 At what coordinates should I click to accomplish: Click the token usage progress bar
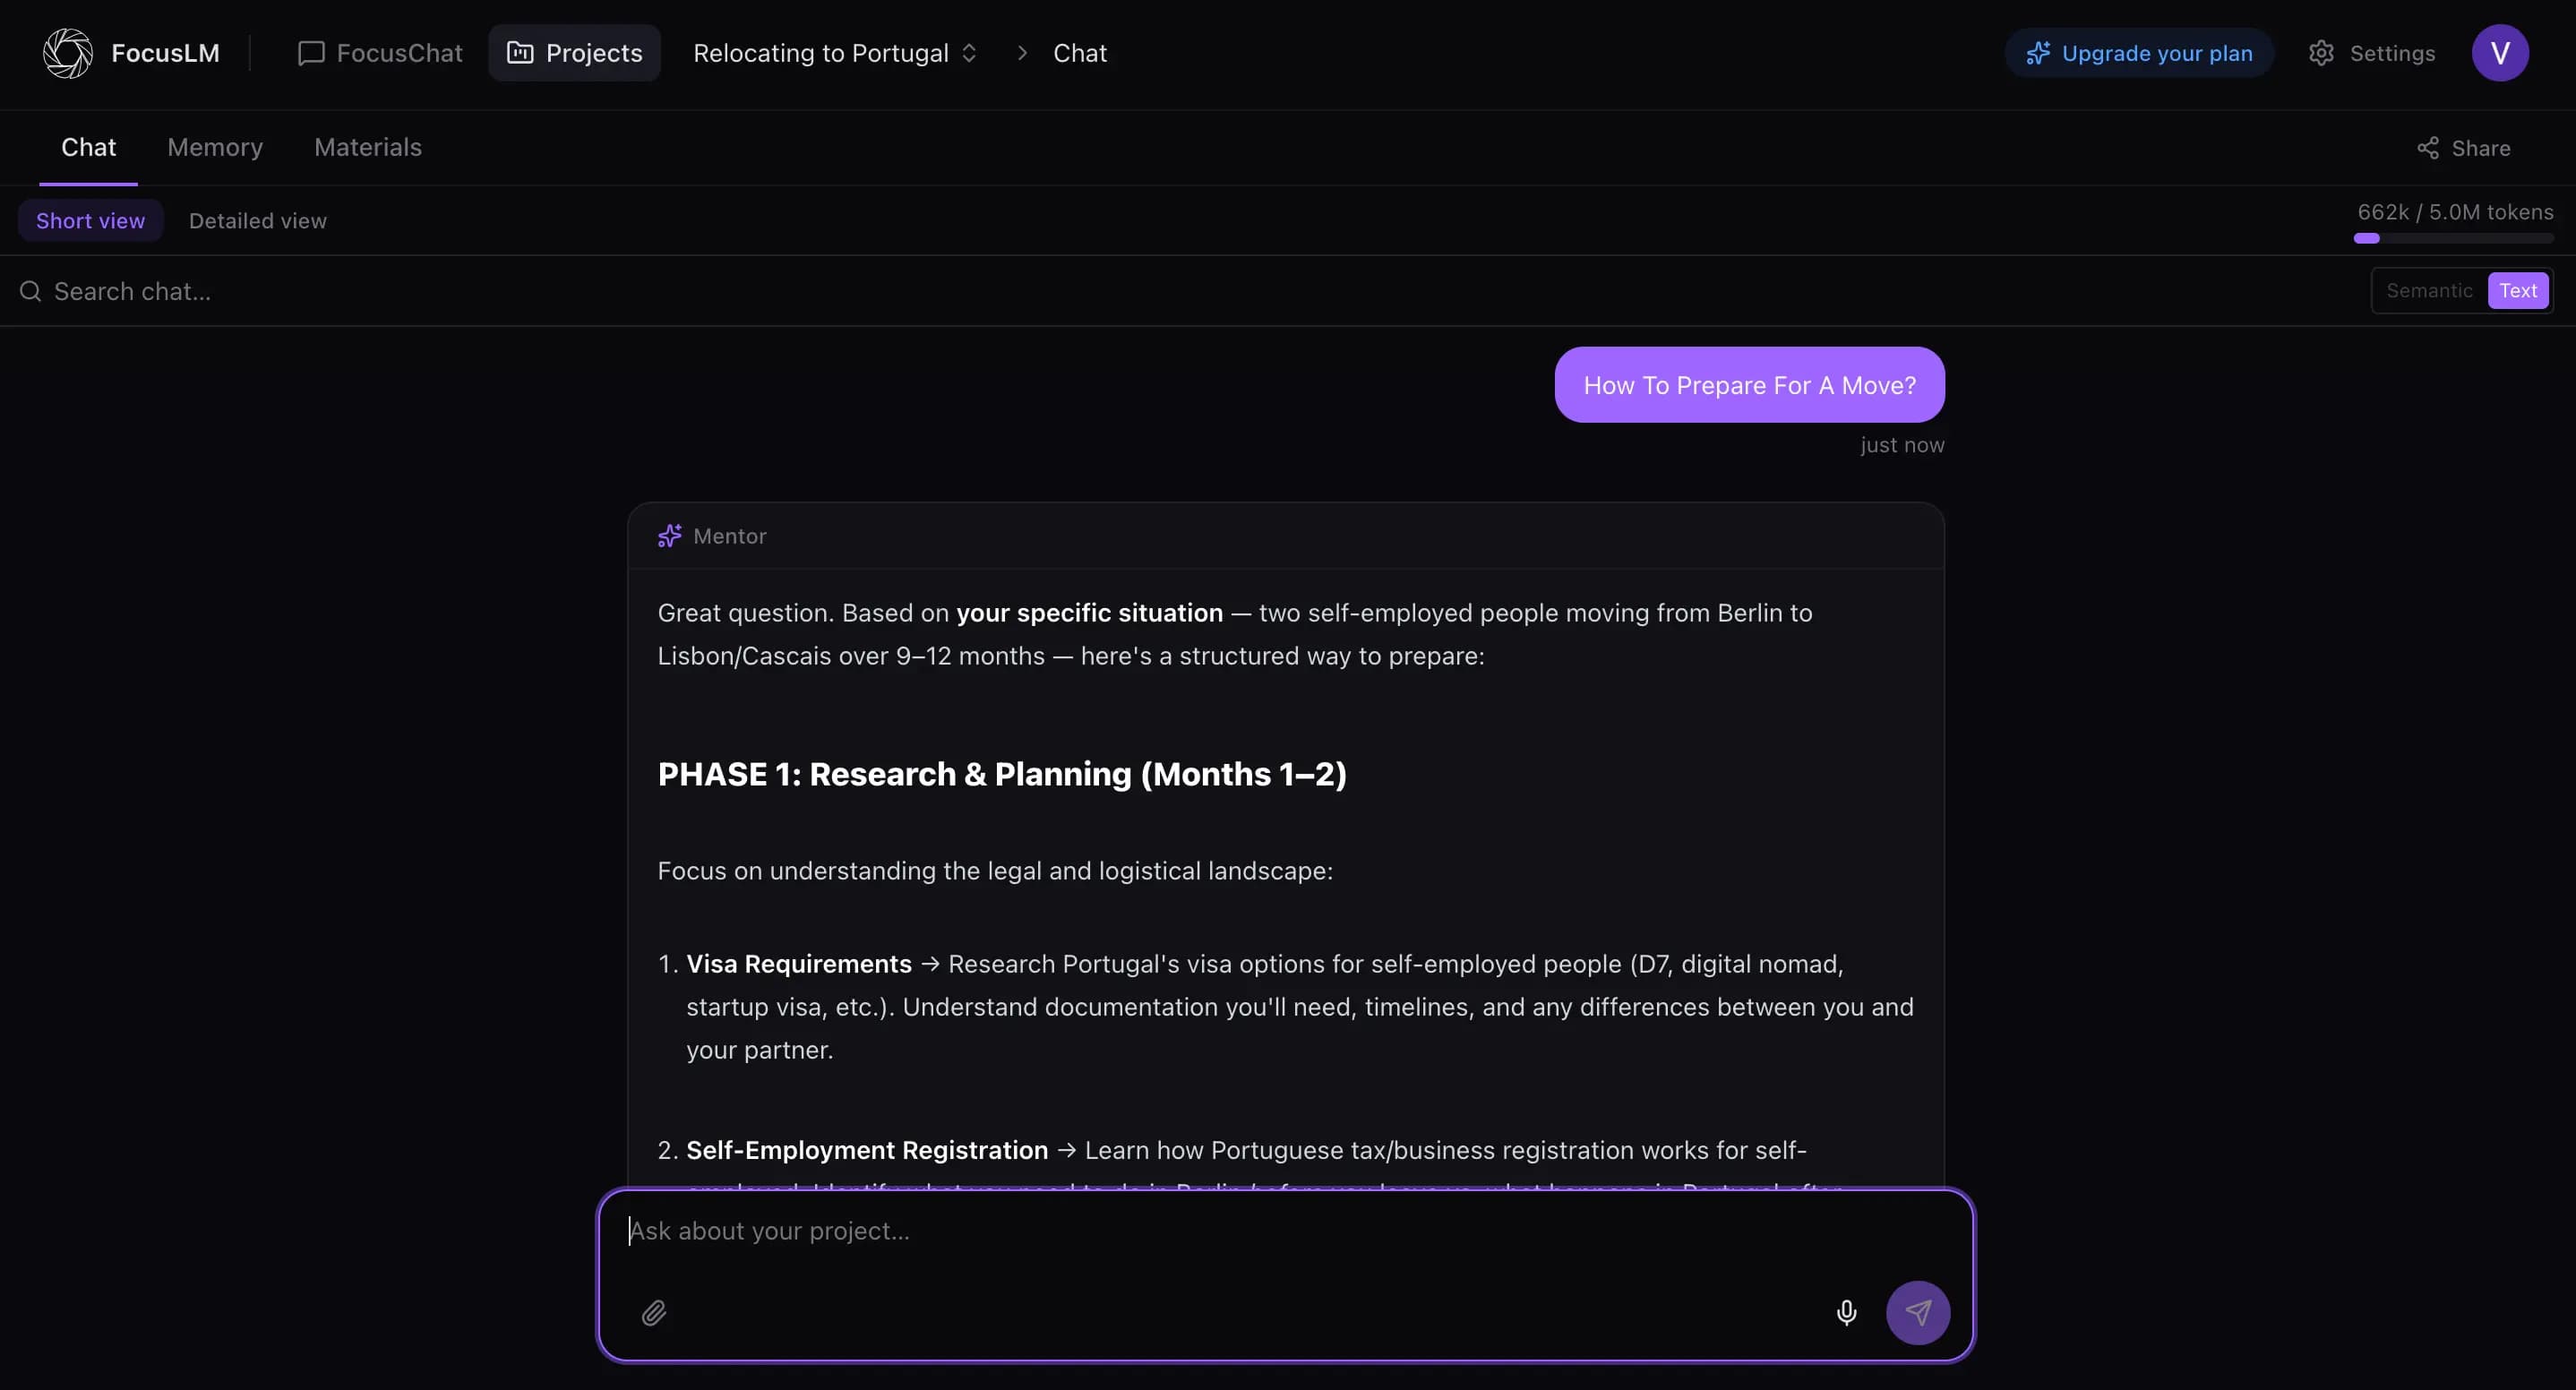coord(2453,238)
